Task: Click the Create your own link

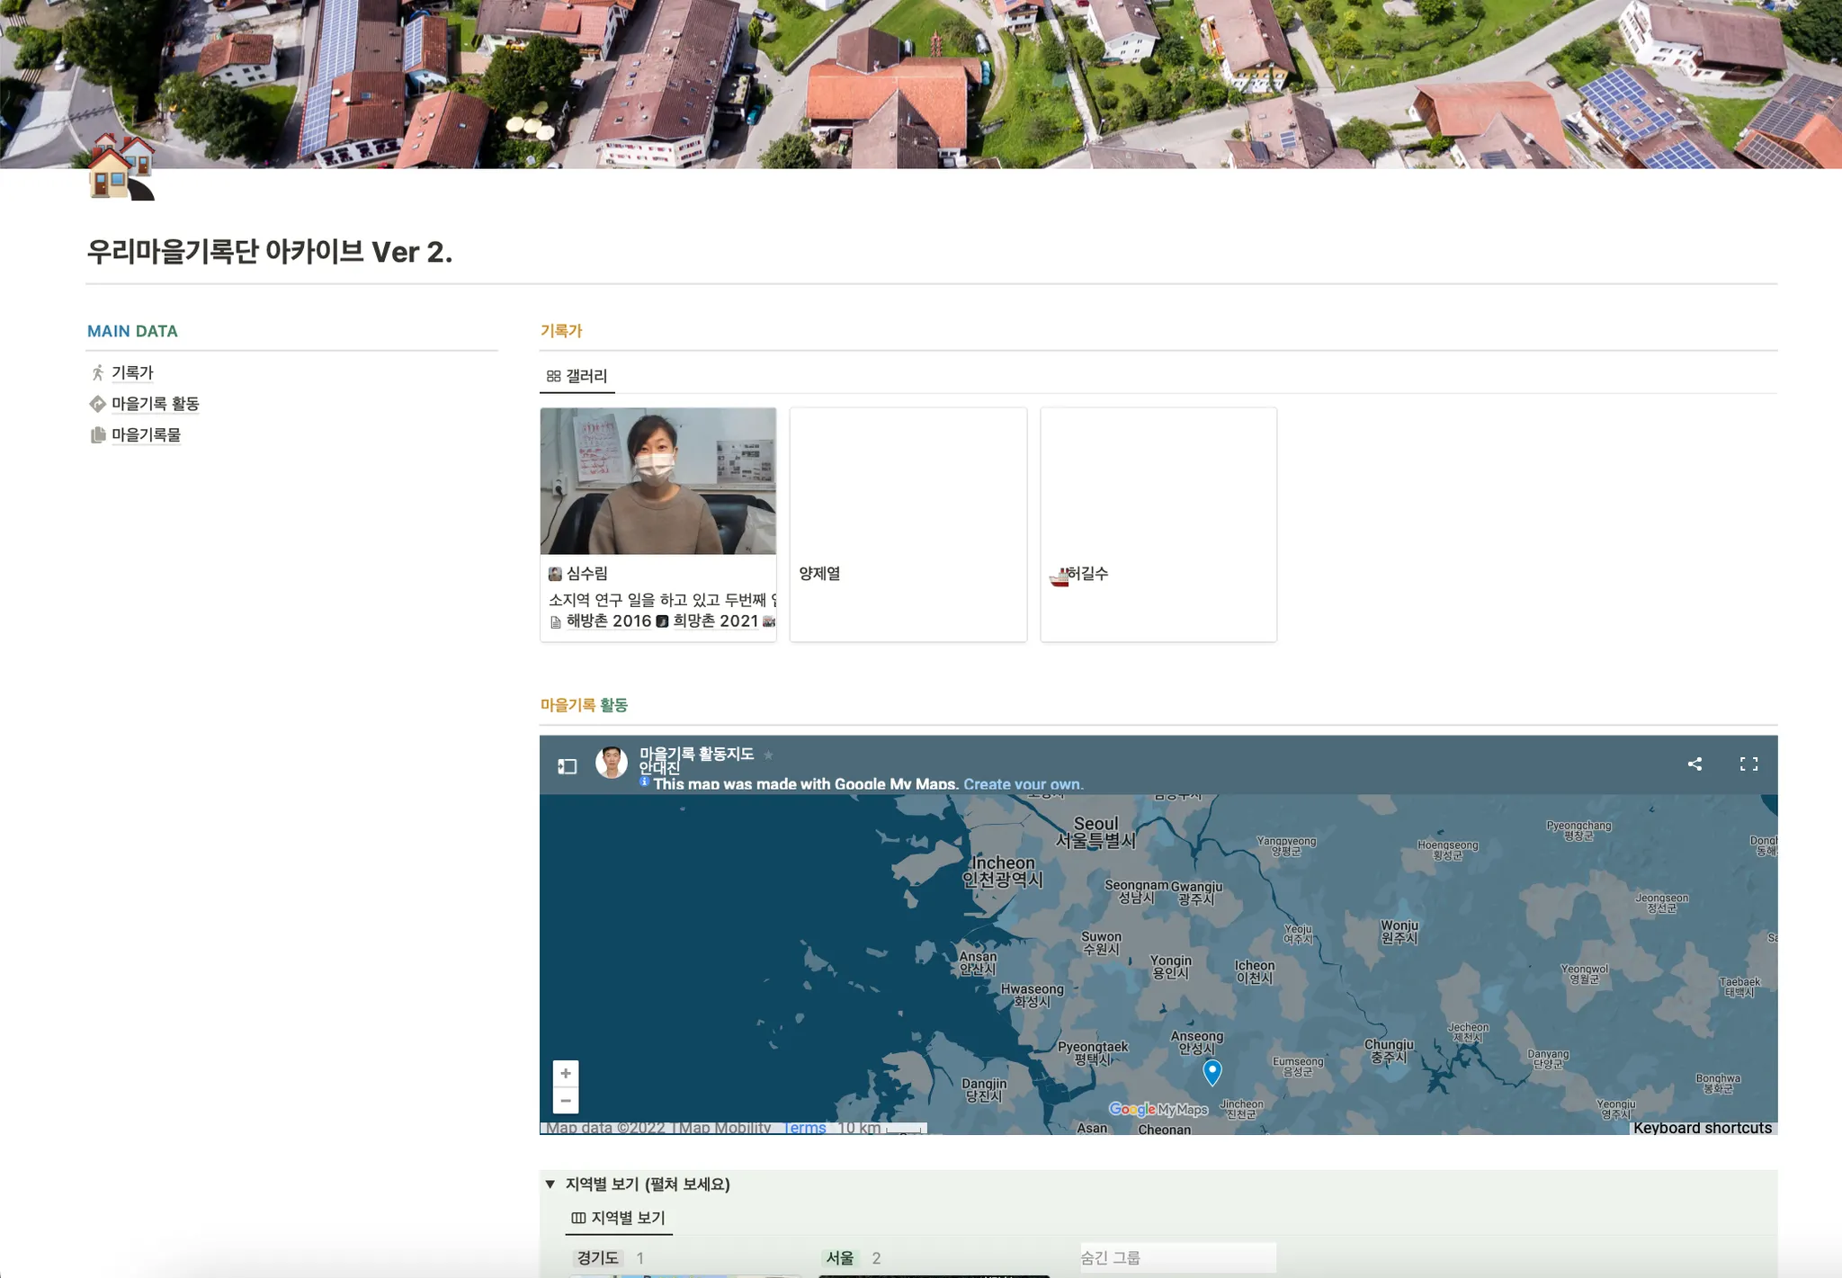Action: point(1023,784)
